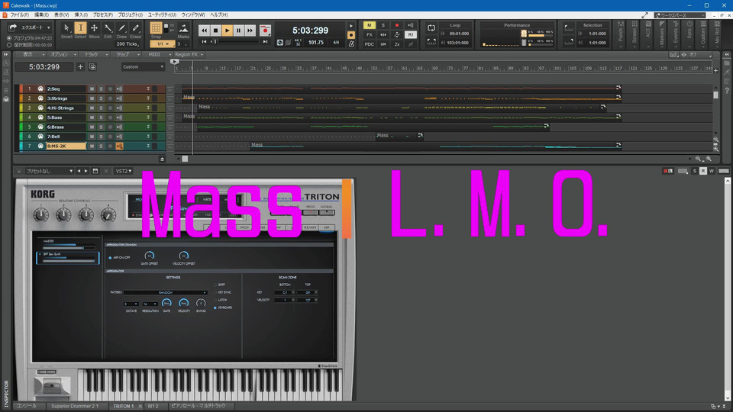
Task: Toggle the 2x oversampling button
Action: [397, 44]
